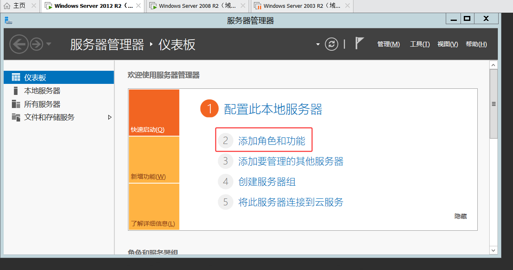Maximize the 服务器管理器 window
This screenshot has width=513, height=270.
(x=467, y=18)
